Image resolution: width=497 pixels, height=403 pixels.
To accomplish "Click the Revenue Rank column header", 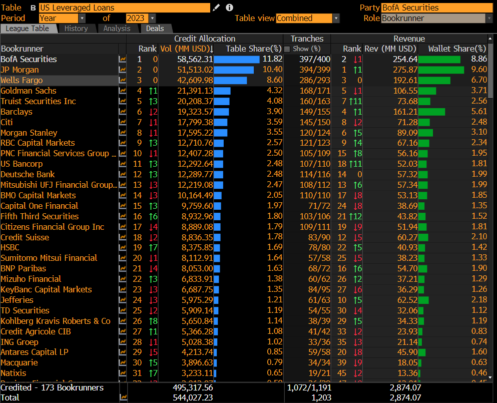I will [352, 49].
